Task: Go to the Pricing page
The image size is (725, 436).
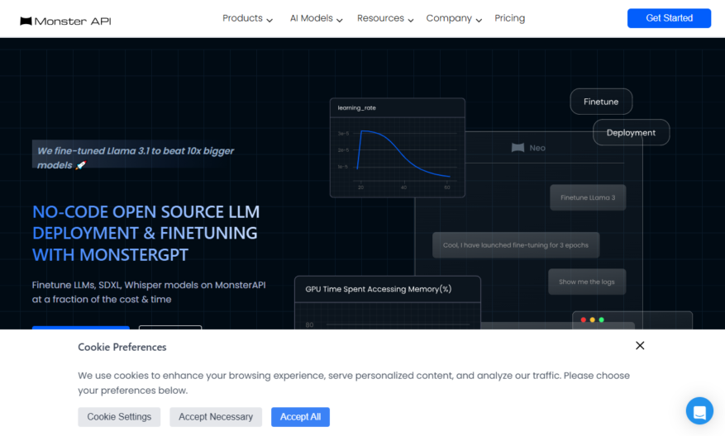Action: point(509,18)
